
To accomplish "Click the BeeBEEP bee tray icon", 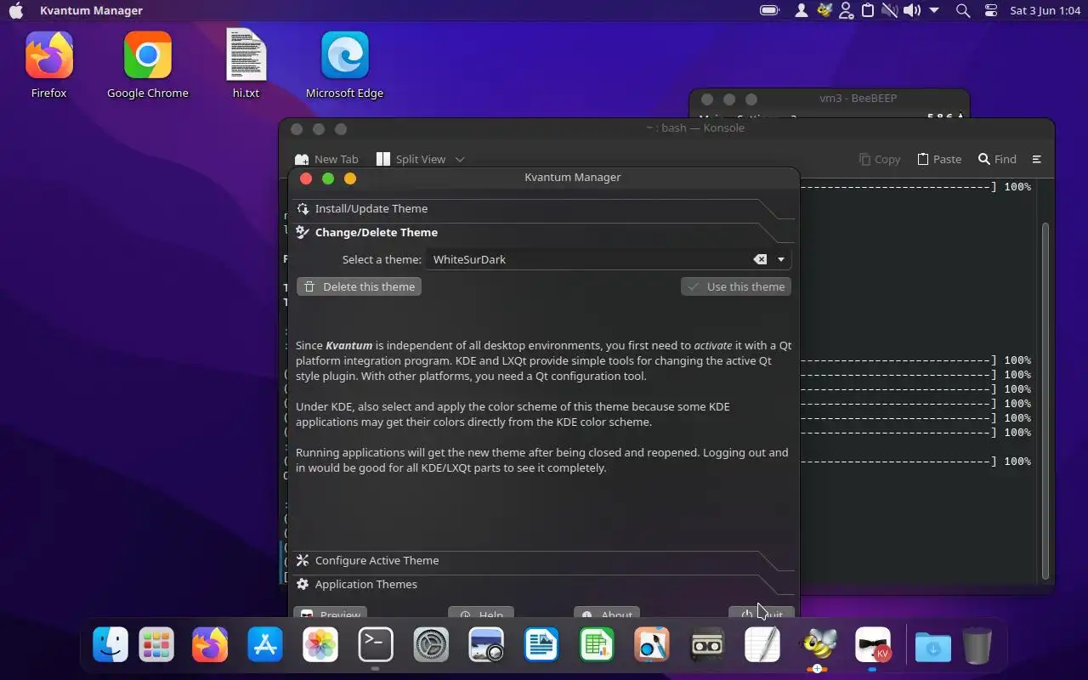I will tap(824, 11).
